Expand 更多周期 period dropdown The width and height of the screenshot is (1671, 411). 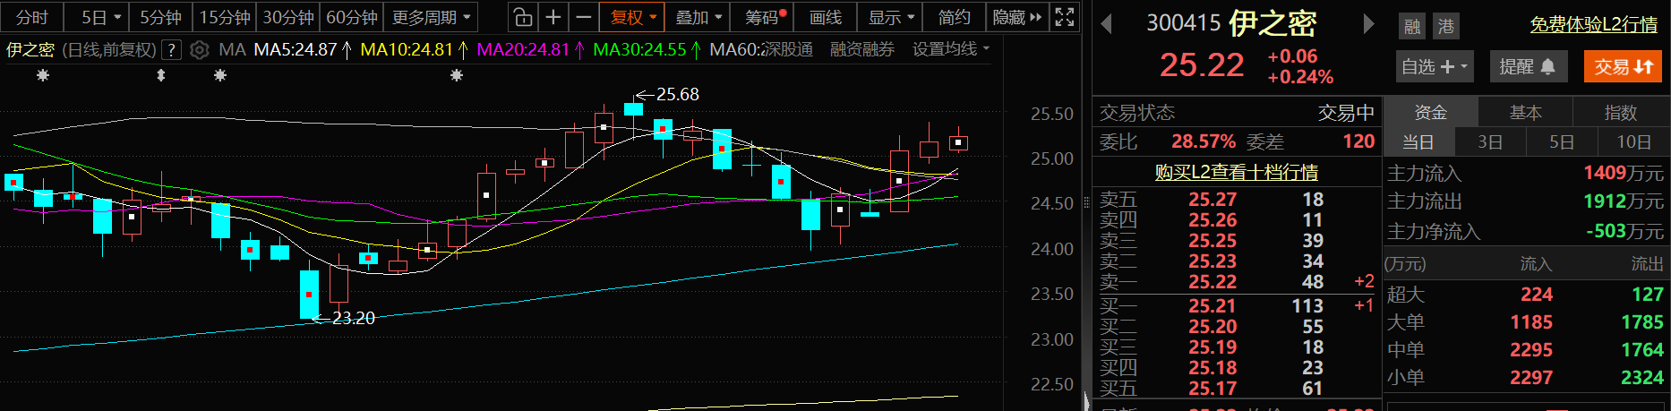pyautogui.click(x=431, y=17)
